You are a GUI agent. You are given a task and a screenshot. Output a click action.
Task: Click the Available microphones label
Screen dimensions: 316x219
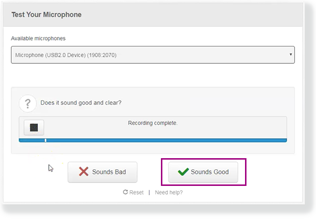[38, 38]
